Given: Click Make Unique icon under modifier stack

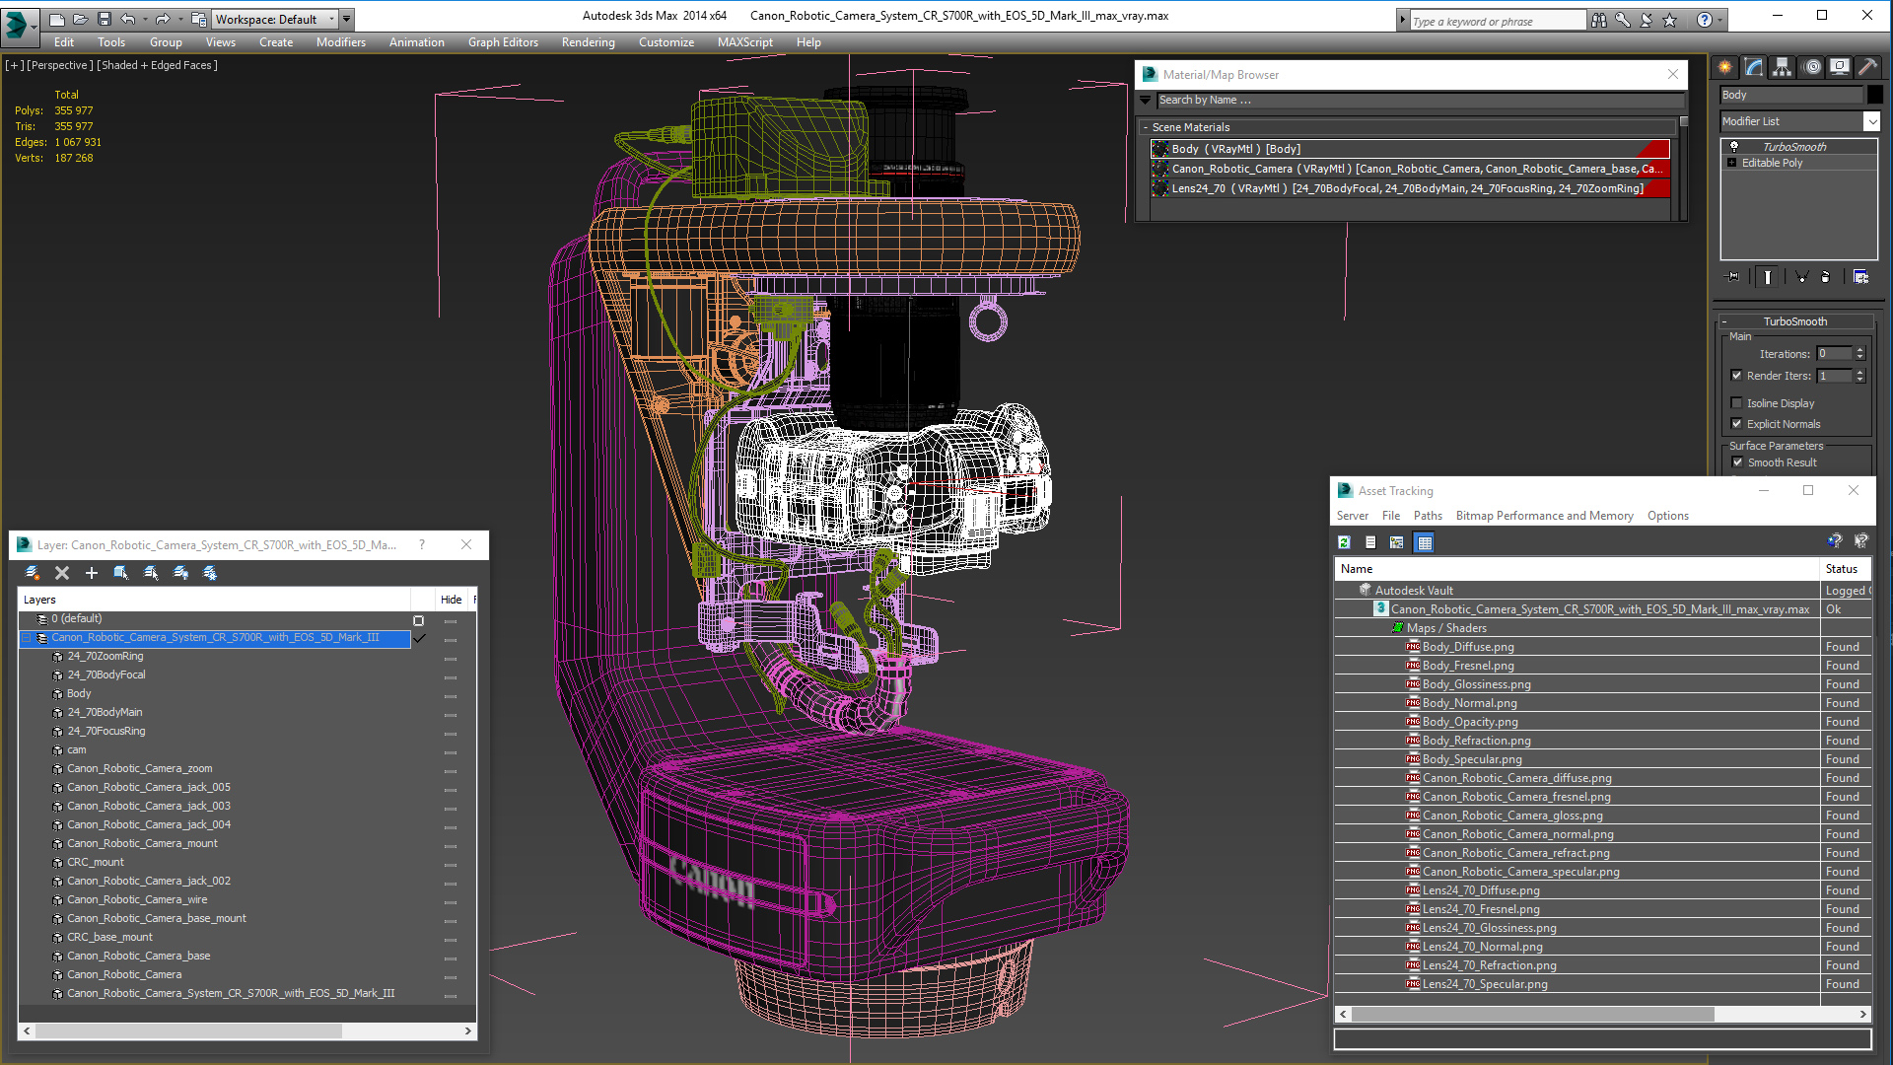Looking at the screenshot, I should (1801, 277).
